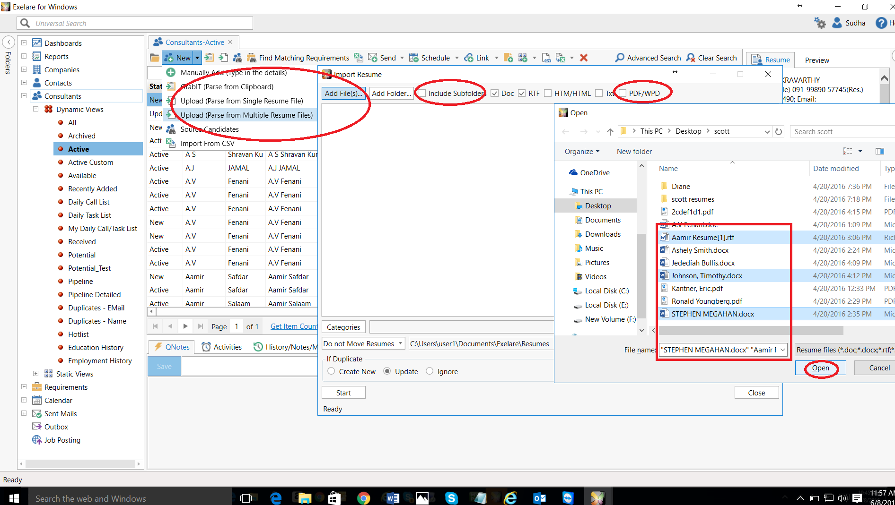The height and width of the screenshot is (505, 895).
Task: Open settings gears icon near Sudha
Action: tap(820, 23)
